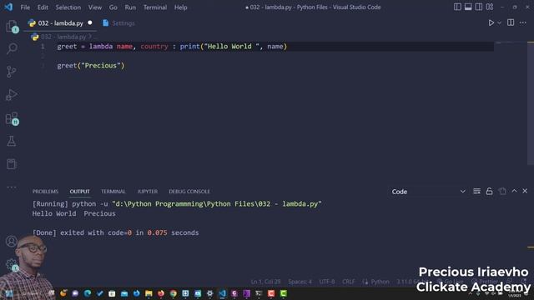Show additional views via activity bar ellipsis
534x300 pixels.
coord(12,187)
